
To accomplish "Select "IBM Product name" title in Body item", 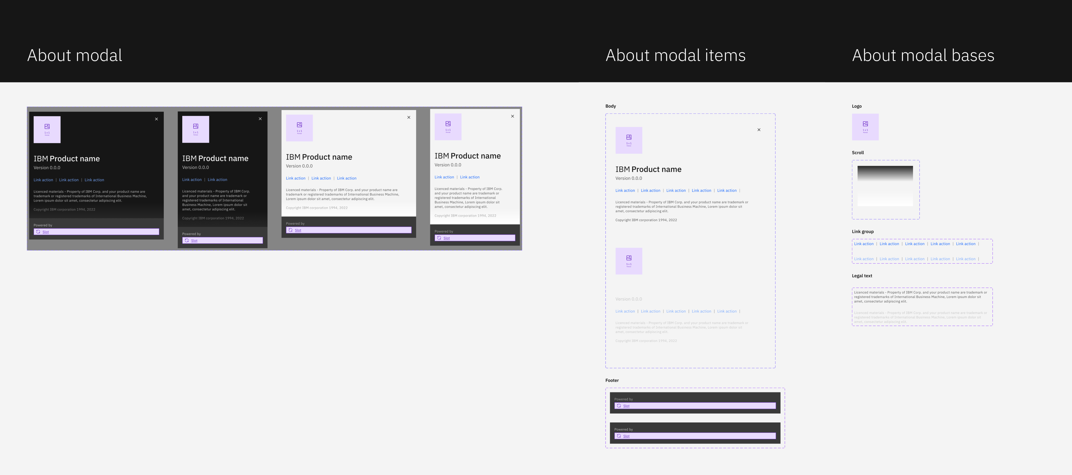I will point(648,169).
